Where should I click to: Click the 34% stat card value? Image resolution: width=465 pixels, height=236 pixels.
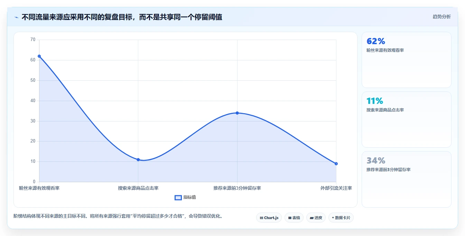(376, 161)
